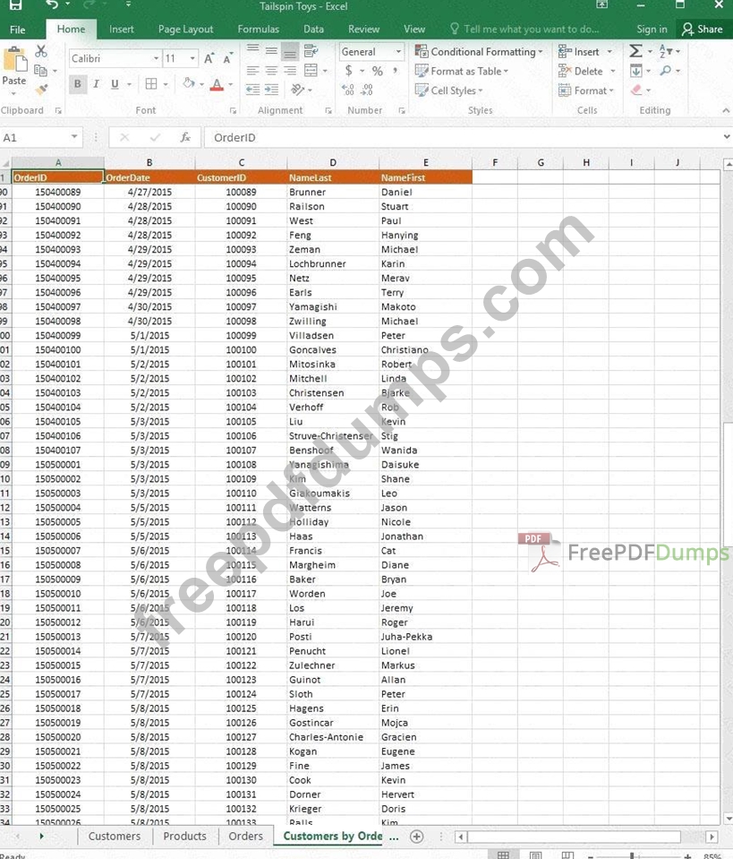The height and width of the screenshot is (859, 733).
Task: Toggle Underline formatting
Action: click(115, 84)
